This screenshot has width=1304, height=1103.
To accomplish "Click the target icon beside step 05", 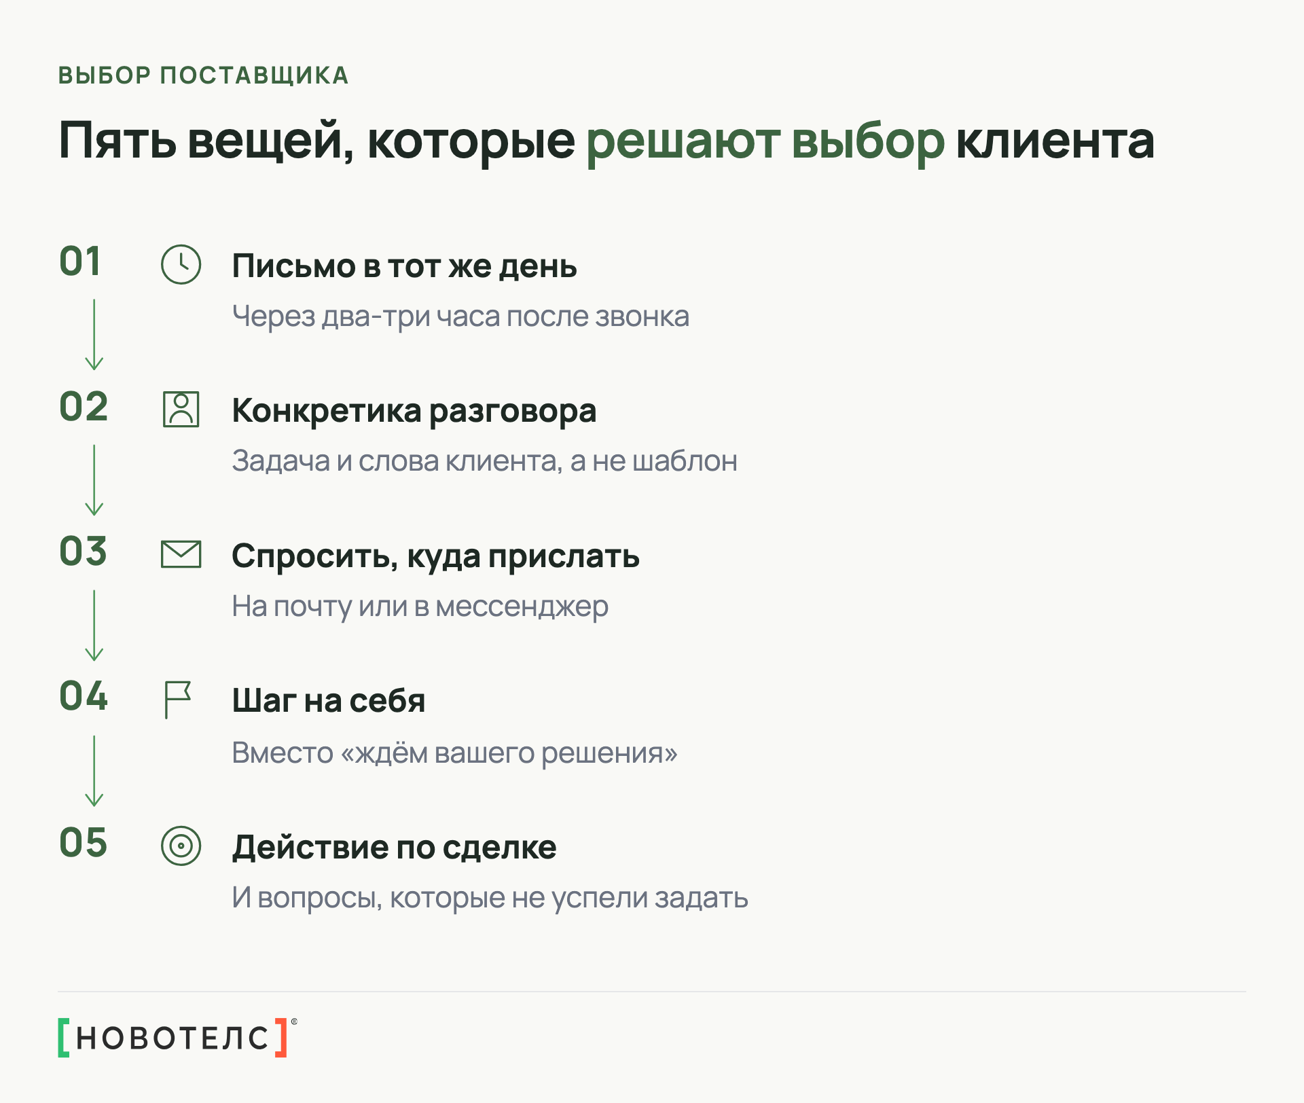I will (181, 846).
